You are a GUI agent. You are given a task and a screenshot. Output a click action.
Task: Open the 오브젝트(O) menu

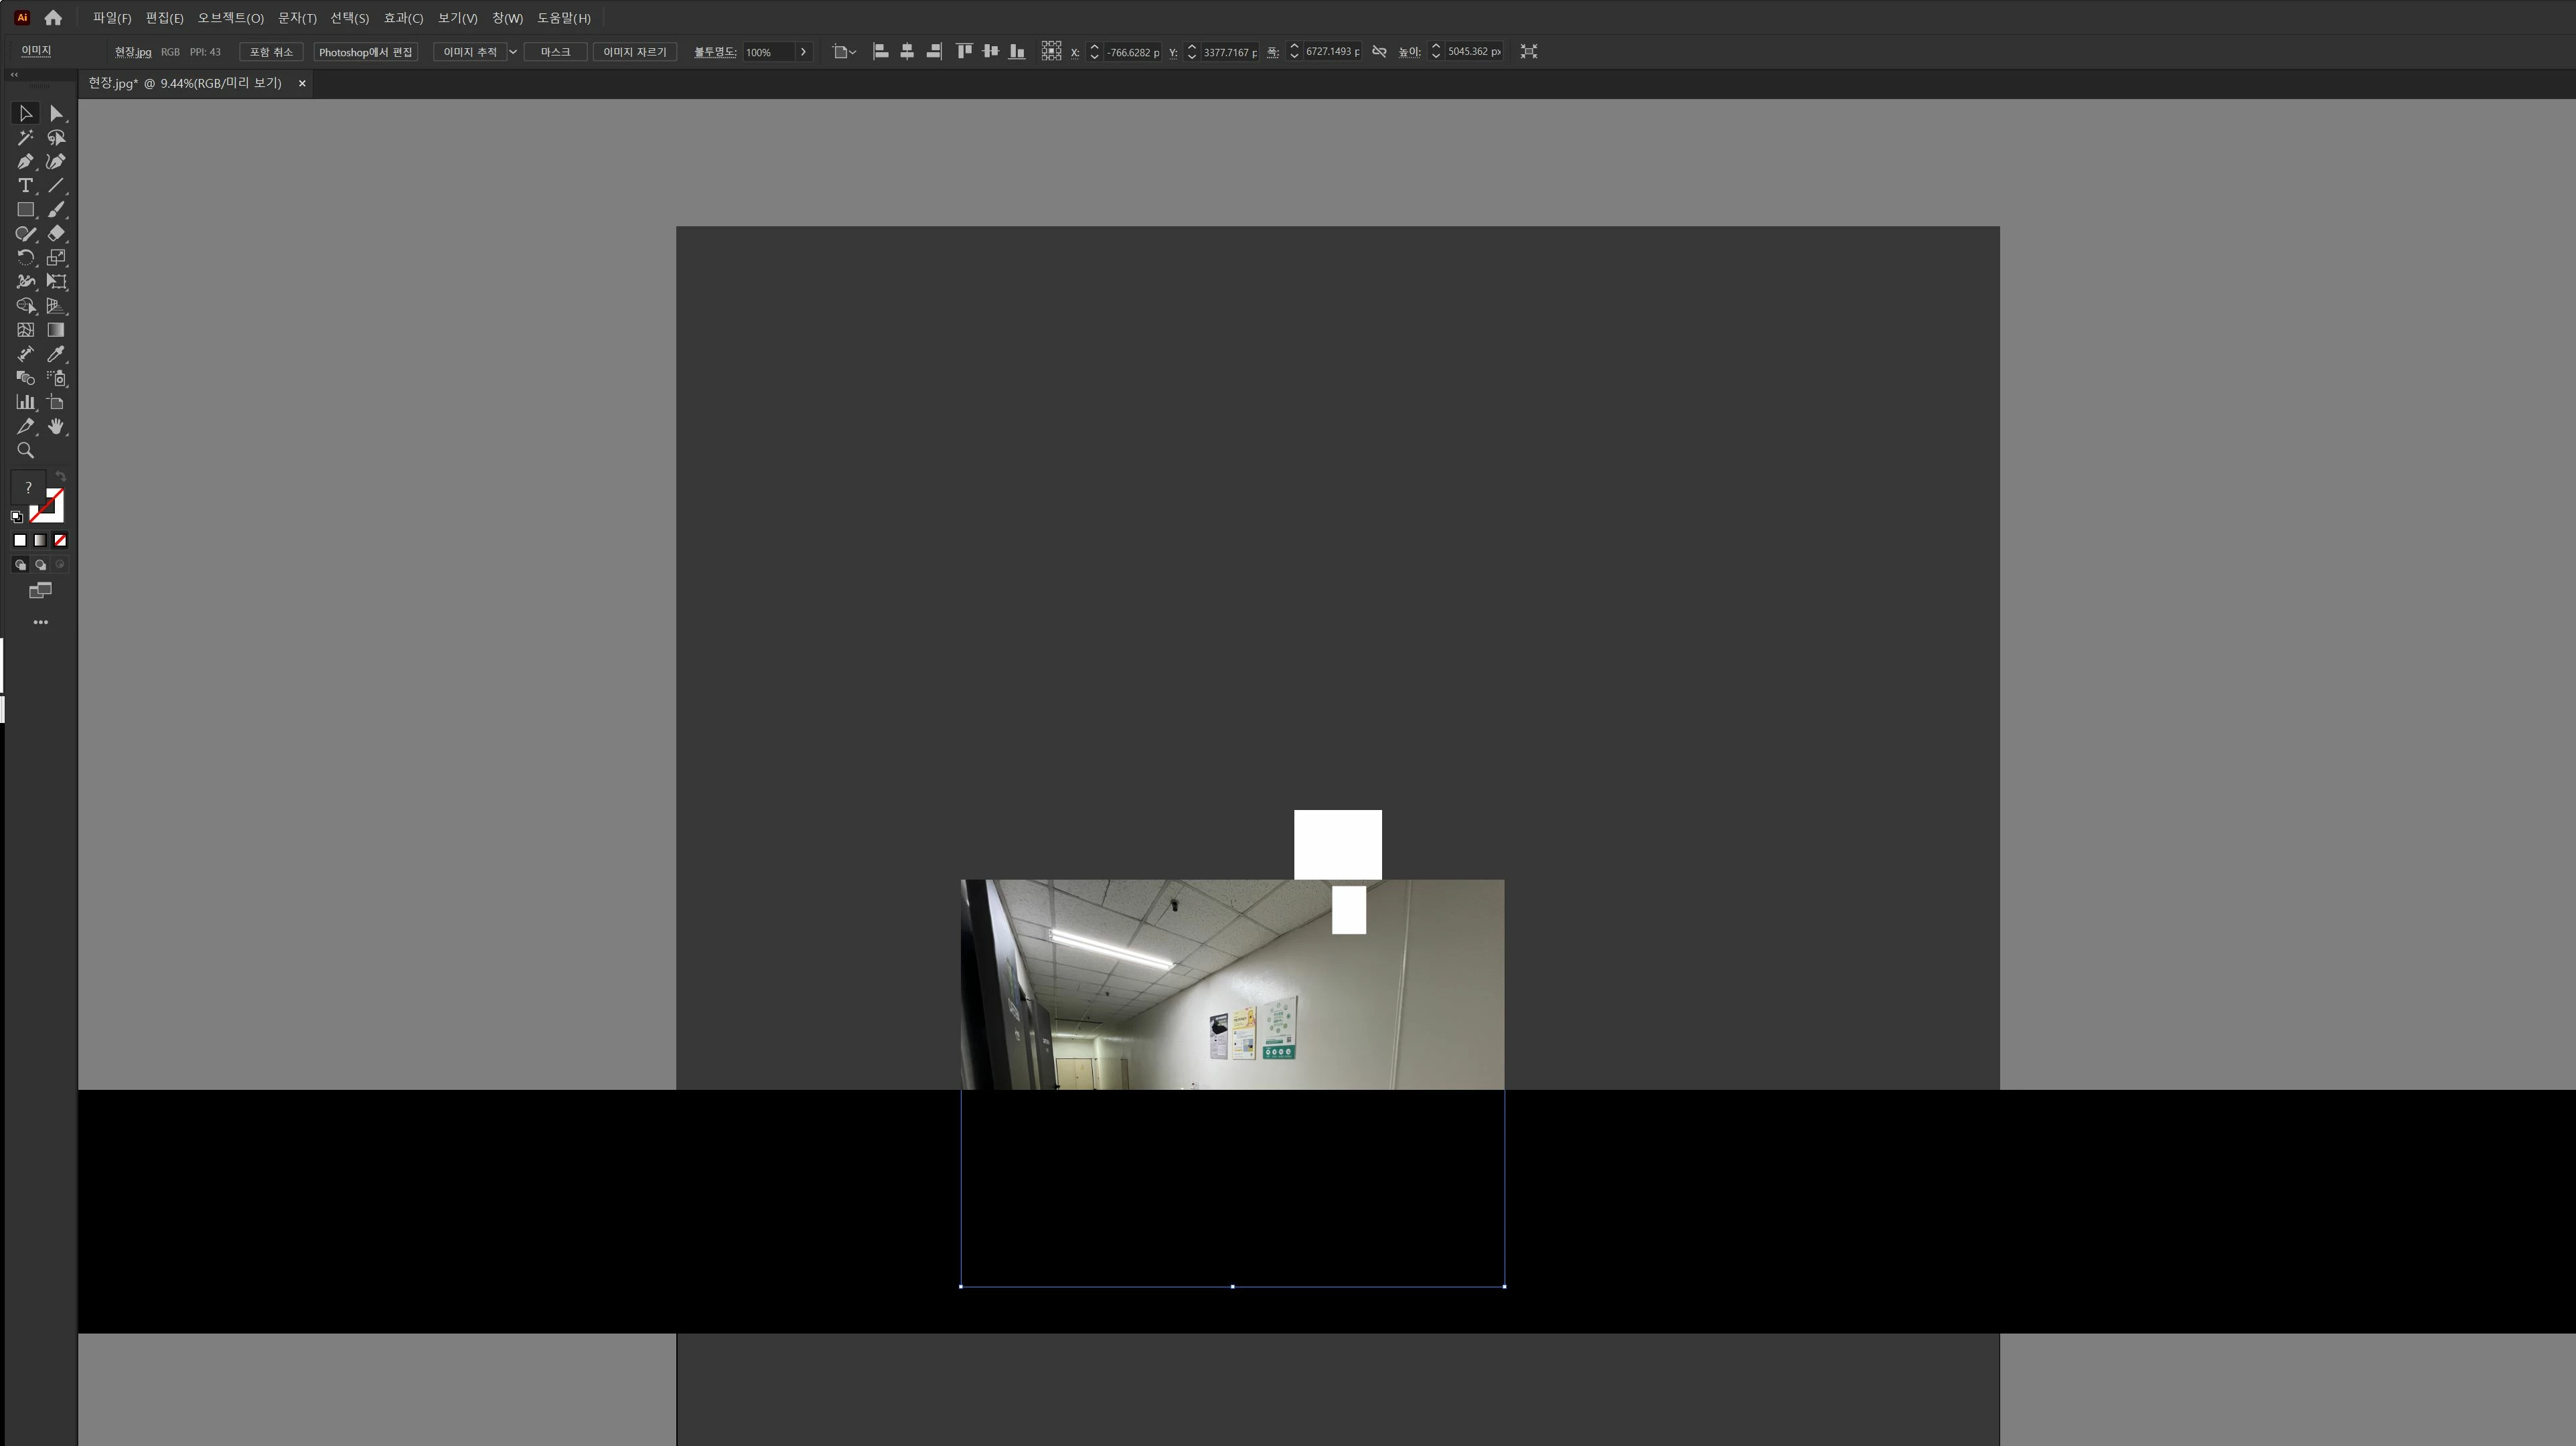click(x=230, y=18)
